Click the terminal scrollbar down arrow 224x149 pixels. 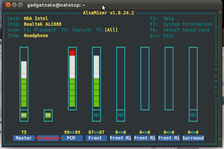220,139
